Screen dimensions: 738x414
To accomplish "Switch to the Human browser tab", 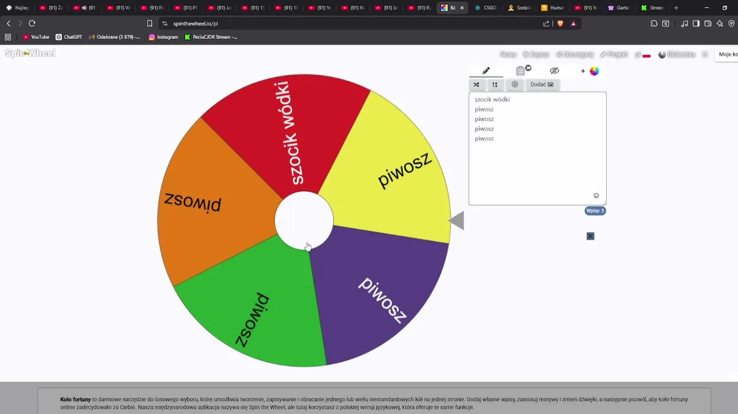I will [553, 8].
